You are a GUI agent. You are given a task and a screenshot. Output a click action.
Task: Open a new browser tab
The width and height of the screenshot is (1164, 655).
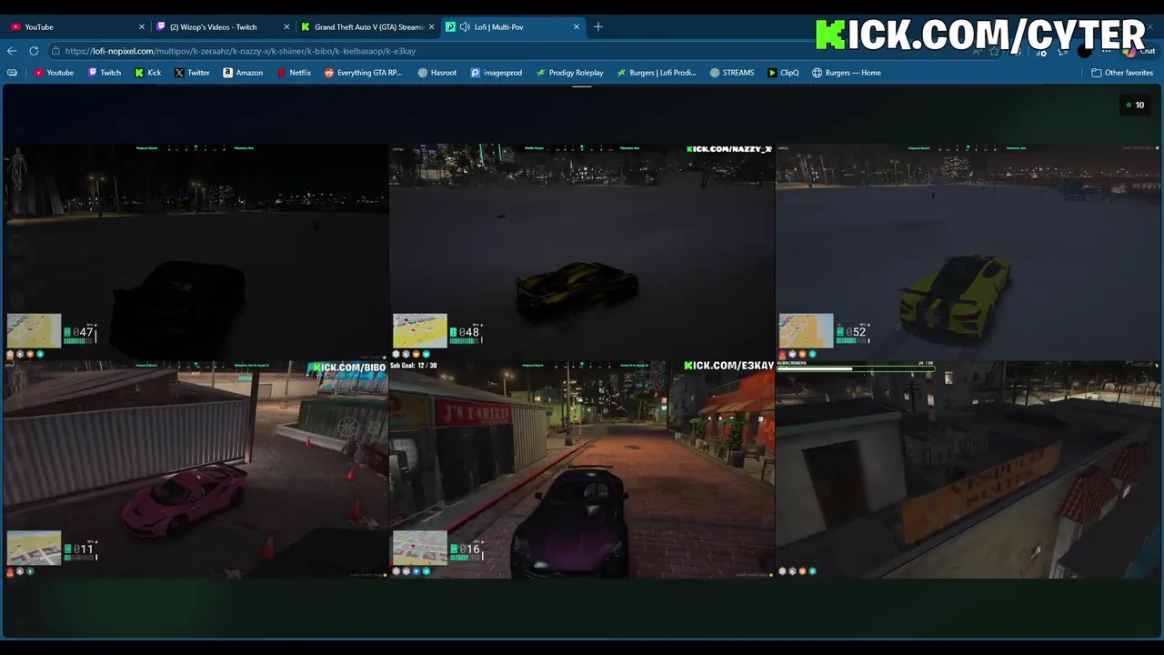pyautogui.click(x=598, y=27)
